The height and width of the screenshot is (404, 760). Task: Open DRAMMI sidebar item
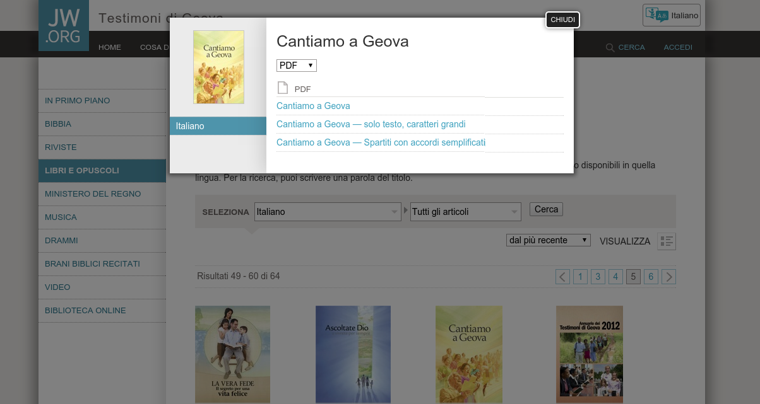pyautogui.click(x=102, y=240)
